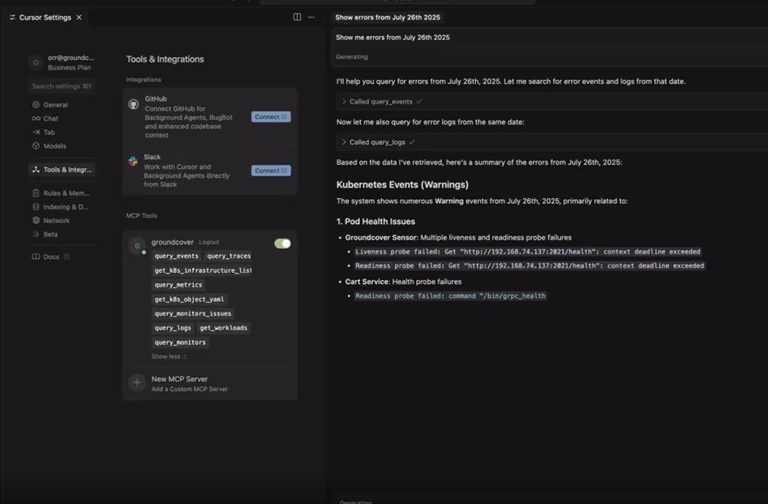Click the query_events tool chip

coord(176,256)
